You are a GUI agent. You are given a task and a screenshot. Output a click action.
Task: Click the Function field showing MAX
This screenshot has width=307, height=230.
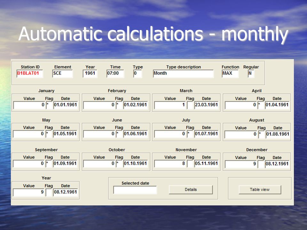pyautogui.click(x=230, y=73)
